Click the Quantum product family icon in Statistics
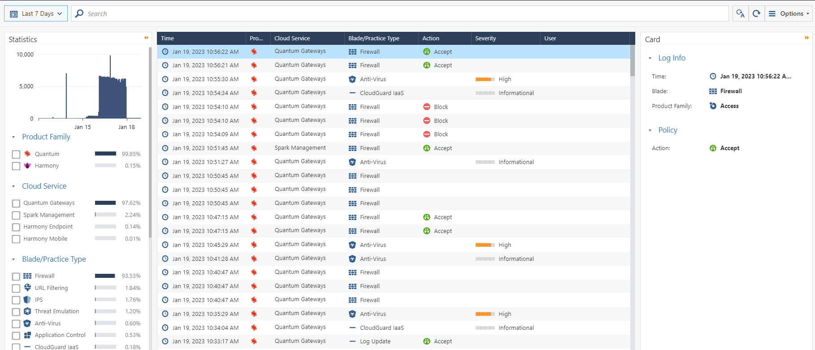The height and width of the screenshot is (350, 815). [27, 154]
